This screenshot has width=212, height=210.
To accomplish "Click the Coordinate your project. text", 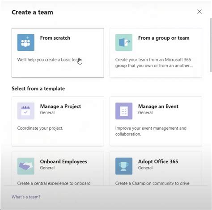I will tap(40, 128).
